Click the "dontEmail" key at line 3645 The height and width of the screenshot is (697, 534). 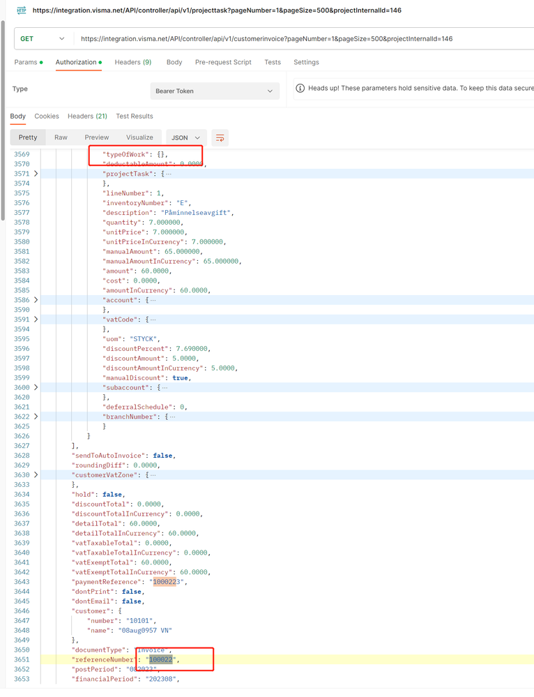[93, 601]
